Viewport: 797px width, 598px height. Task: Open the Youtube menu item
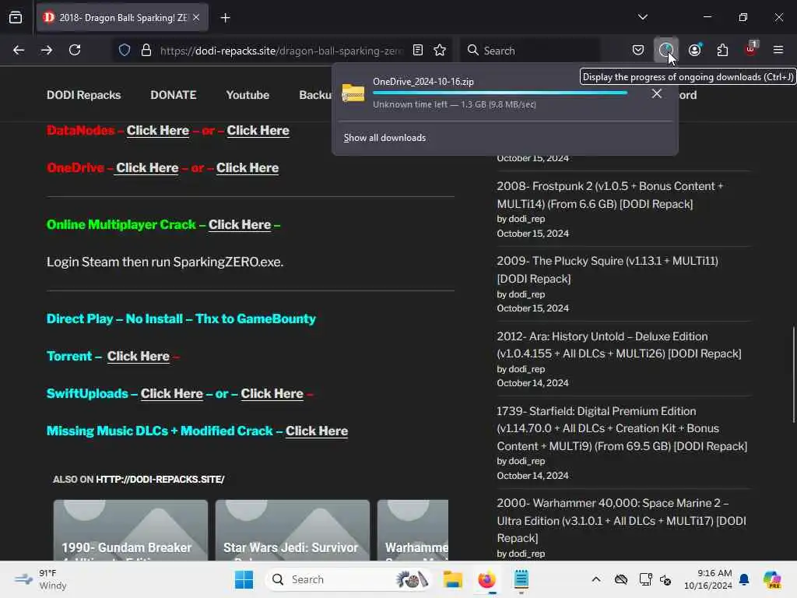coord(248,95)
